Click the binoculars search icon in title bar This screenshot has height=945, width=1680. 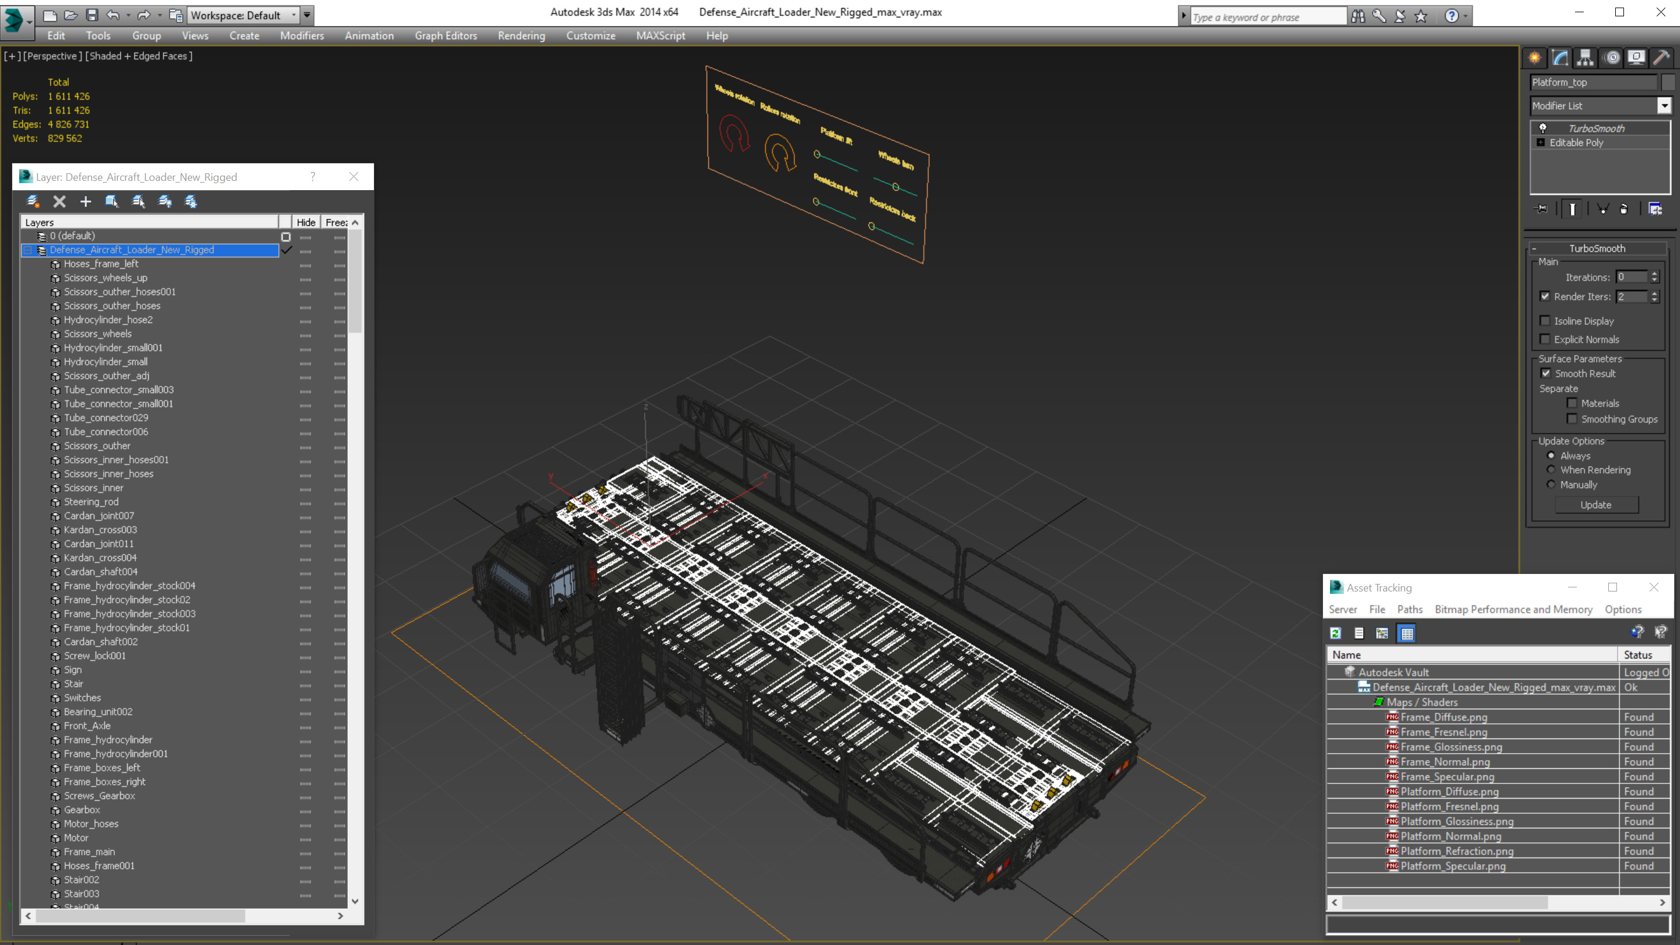(x=1359, y=16)
